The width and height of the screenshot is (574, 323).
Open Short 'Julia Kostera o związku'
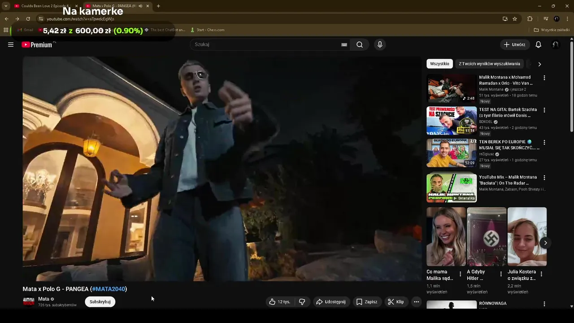(527, 236)
